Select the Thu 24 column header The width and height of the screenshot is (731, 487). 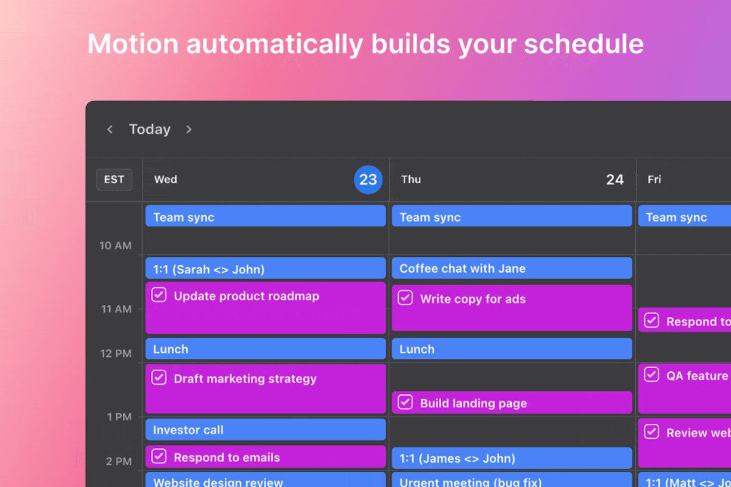512,179
